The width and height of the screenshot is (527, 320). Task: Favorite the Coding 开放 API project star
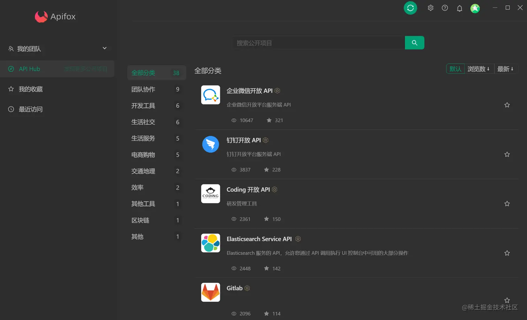[x=507, y=204]
